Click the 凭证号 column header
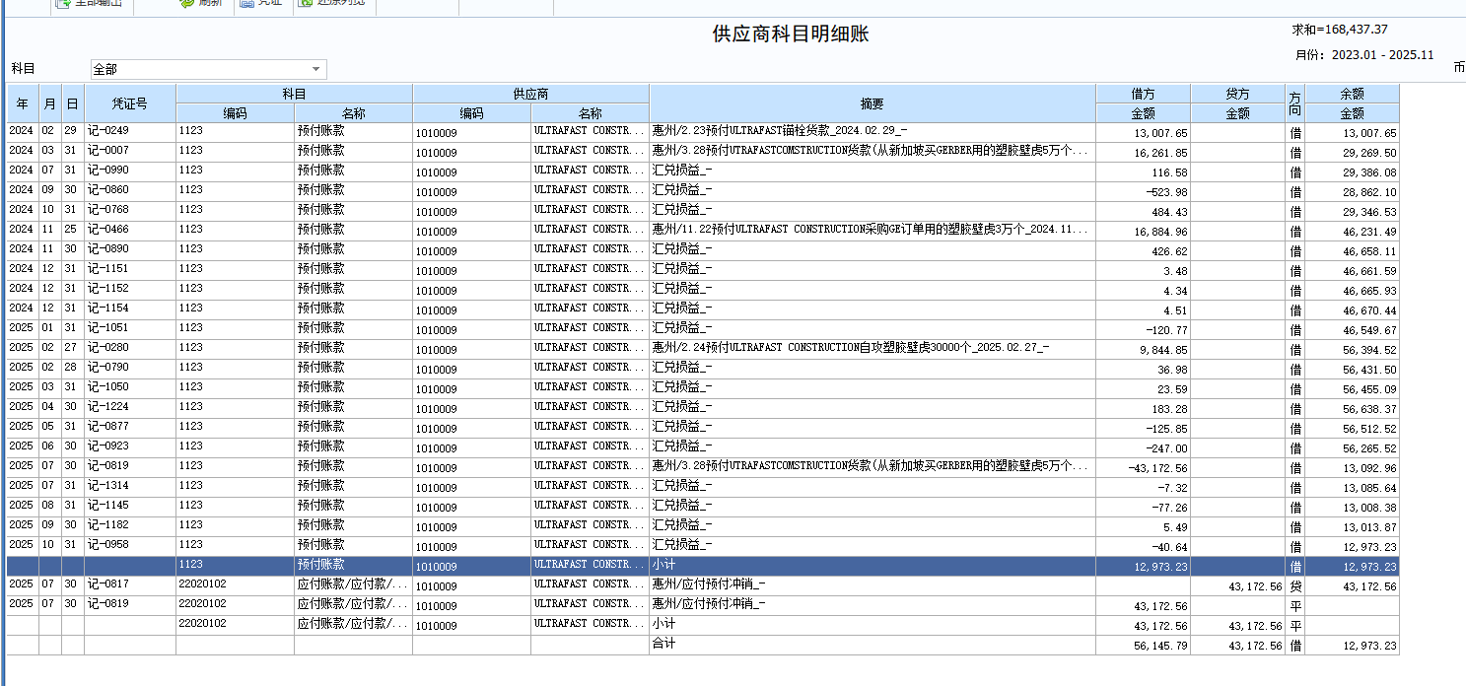This screenshot has height=686, width=1466. click(x=129, y=103)
